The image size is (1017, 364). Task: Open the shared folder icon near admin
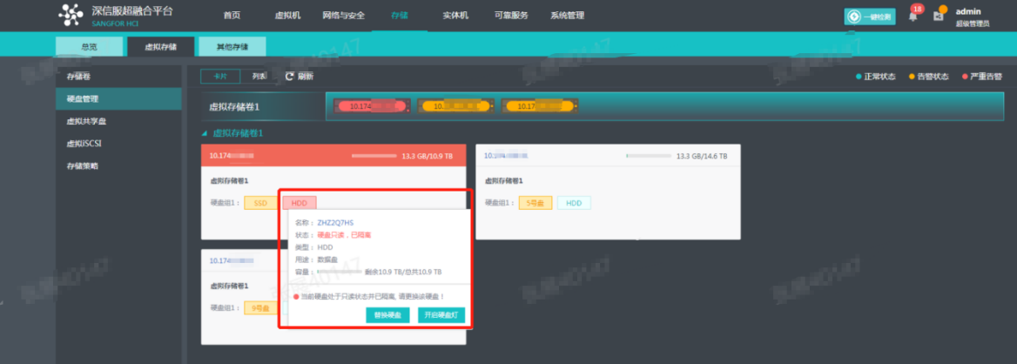[x=938, y=16]
